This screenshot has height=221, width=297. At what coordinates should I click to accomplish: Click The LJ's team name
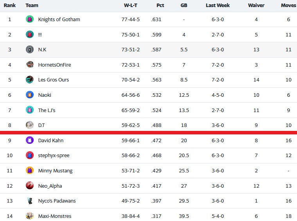click(x=47, y=110)
